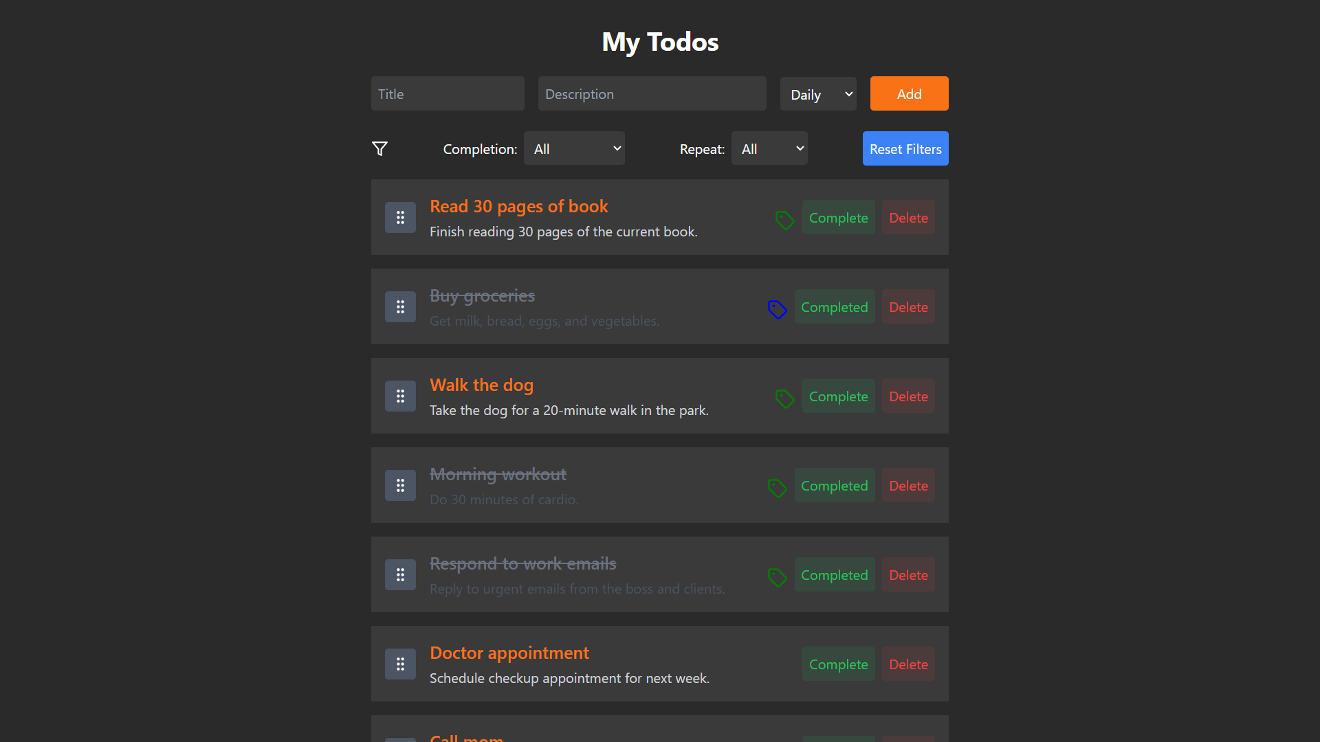
Task: Mark Walk the dog as Complete
Action: click(x=839, y=396)
